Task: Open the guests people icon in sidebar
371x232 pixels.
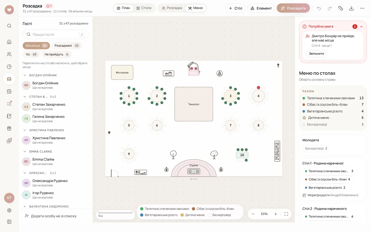Action: tap(9, 54)
